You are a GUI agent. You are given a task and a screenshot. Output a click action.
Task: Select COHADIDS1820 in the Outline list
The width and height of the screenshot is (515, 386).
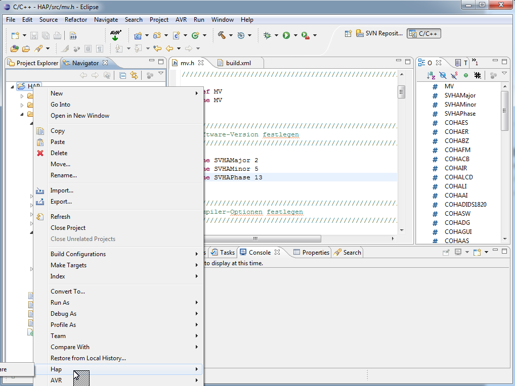click(465, 204)
